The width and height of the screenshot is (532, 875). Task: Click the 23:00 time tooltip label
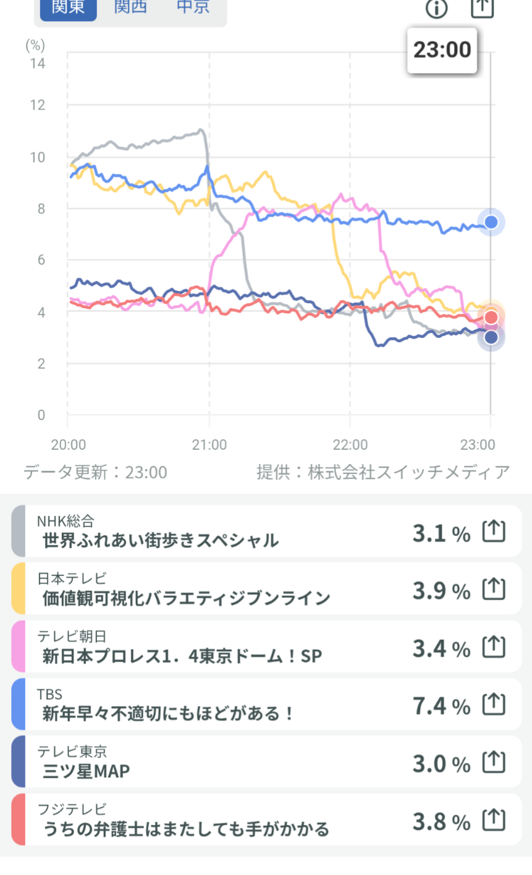point(442,50)
